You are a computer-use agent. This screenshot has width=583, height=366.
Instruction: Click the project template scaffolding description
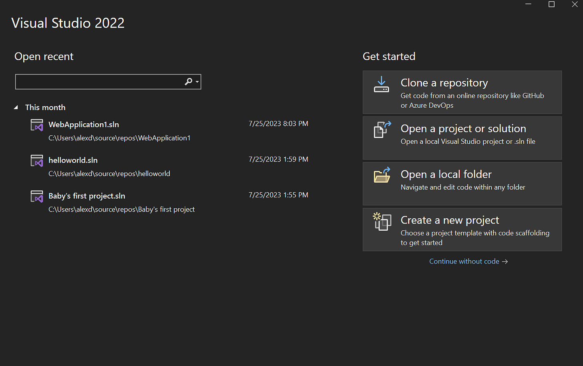pos(475,238)
